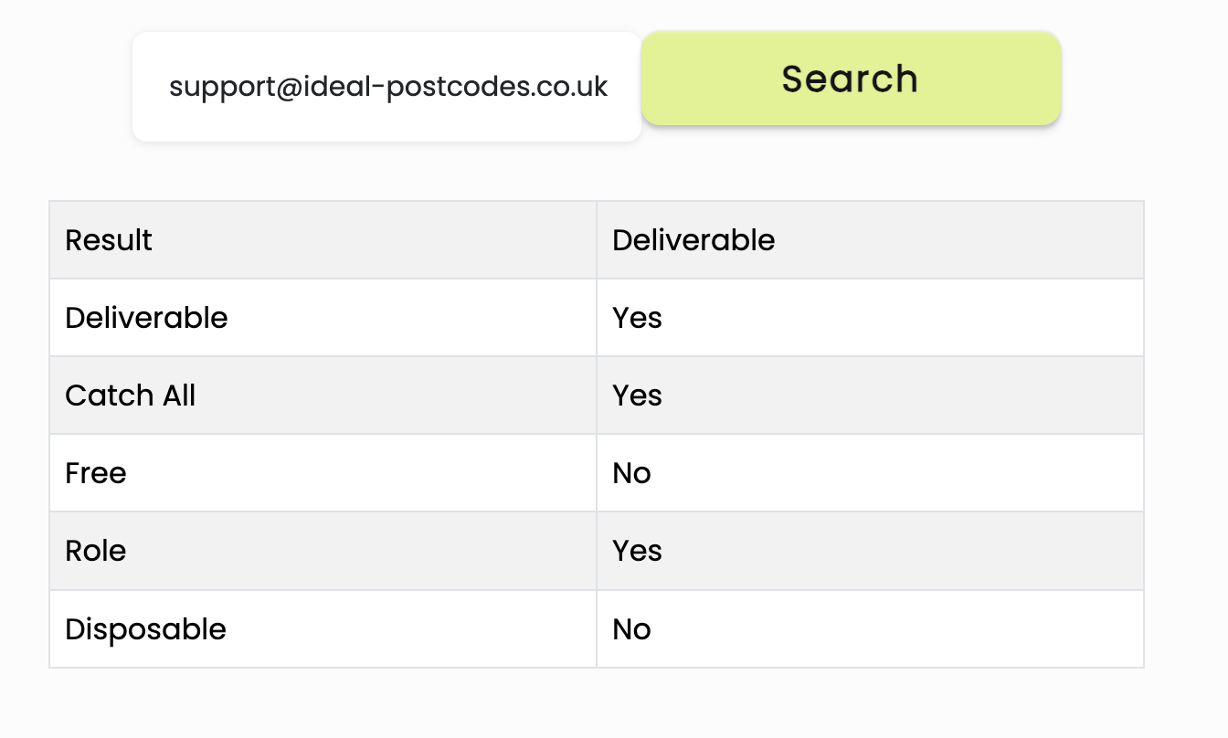Click the empty space in the Role row

tap(900, 551)
